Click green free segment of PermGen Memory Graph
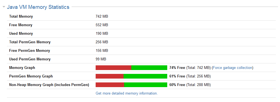This screenshot has height=102, width=280. click(145, 76)
